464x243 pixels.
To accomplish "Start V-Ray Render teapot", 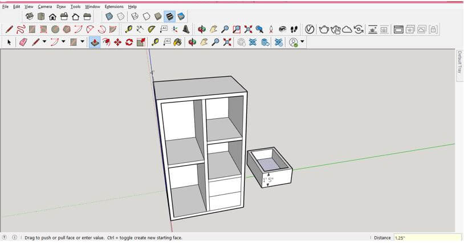I will pos(324,29).
